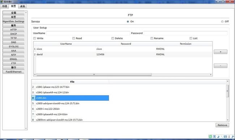This screenshot has height=140, width=235.
Task: Open the DHCP service settings
Action: (13, 34)
